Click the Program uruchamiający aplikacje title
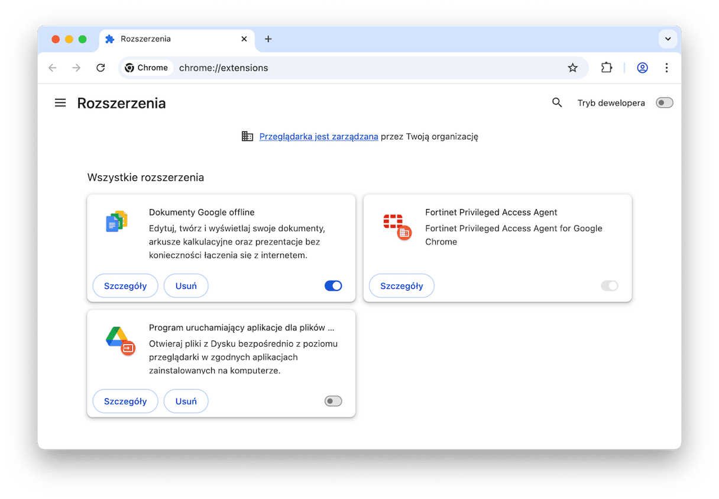The image size is (719, 499). (242, 328)
